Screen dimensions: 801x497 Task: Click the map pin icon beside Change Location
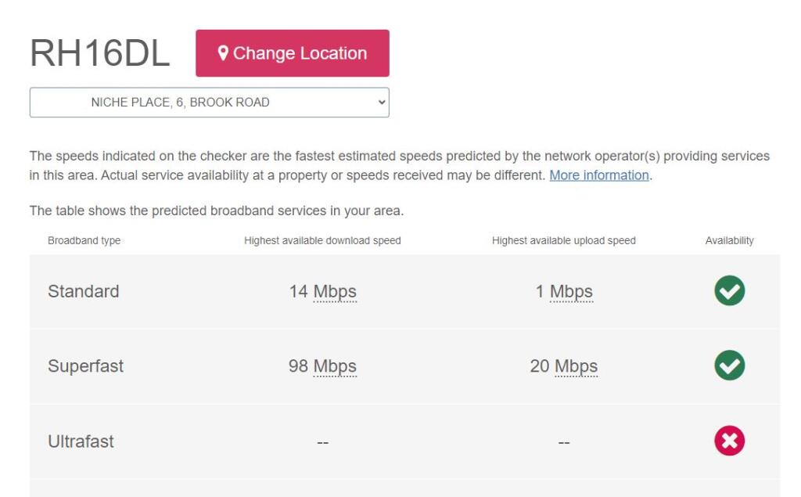(223, 53)
